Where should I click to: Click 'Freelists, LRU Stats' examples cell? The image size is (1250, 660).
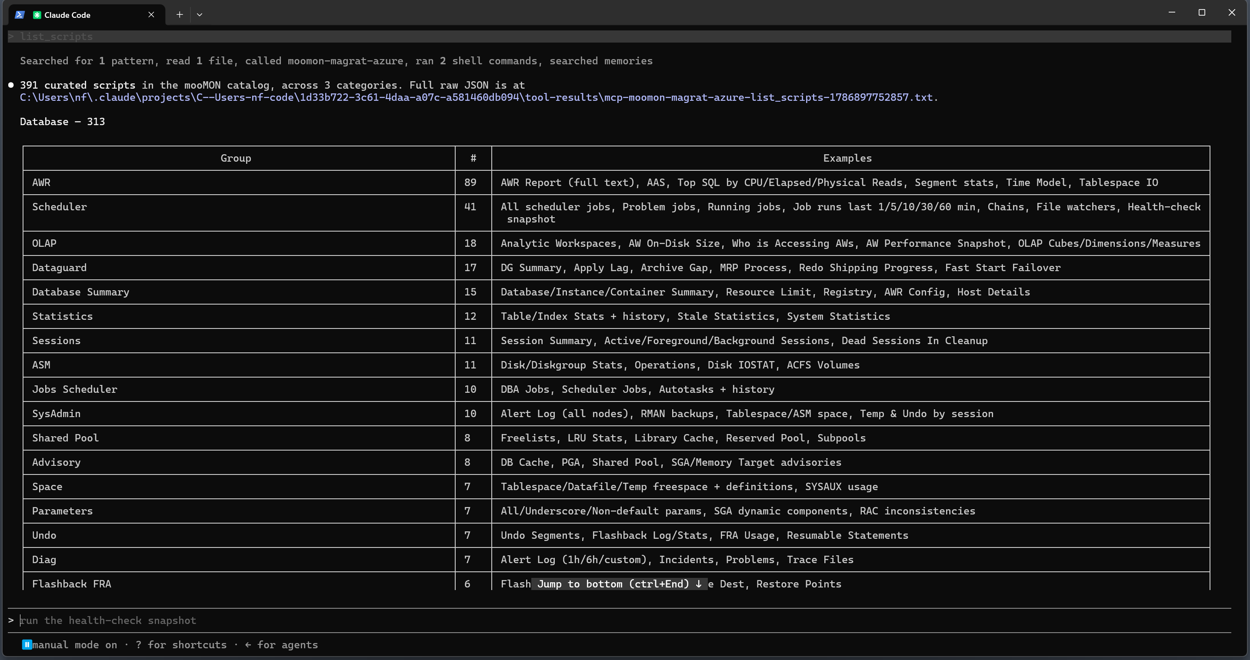850,438
